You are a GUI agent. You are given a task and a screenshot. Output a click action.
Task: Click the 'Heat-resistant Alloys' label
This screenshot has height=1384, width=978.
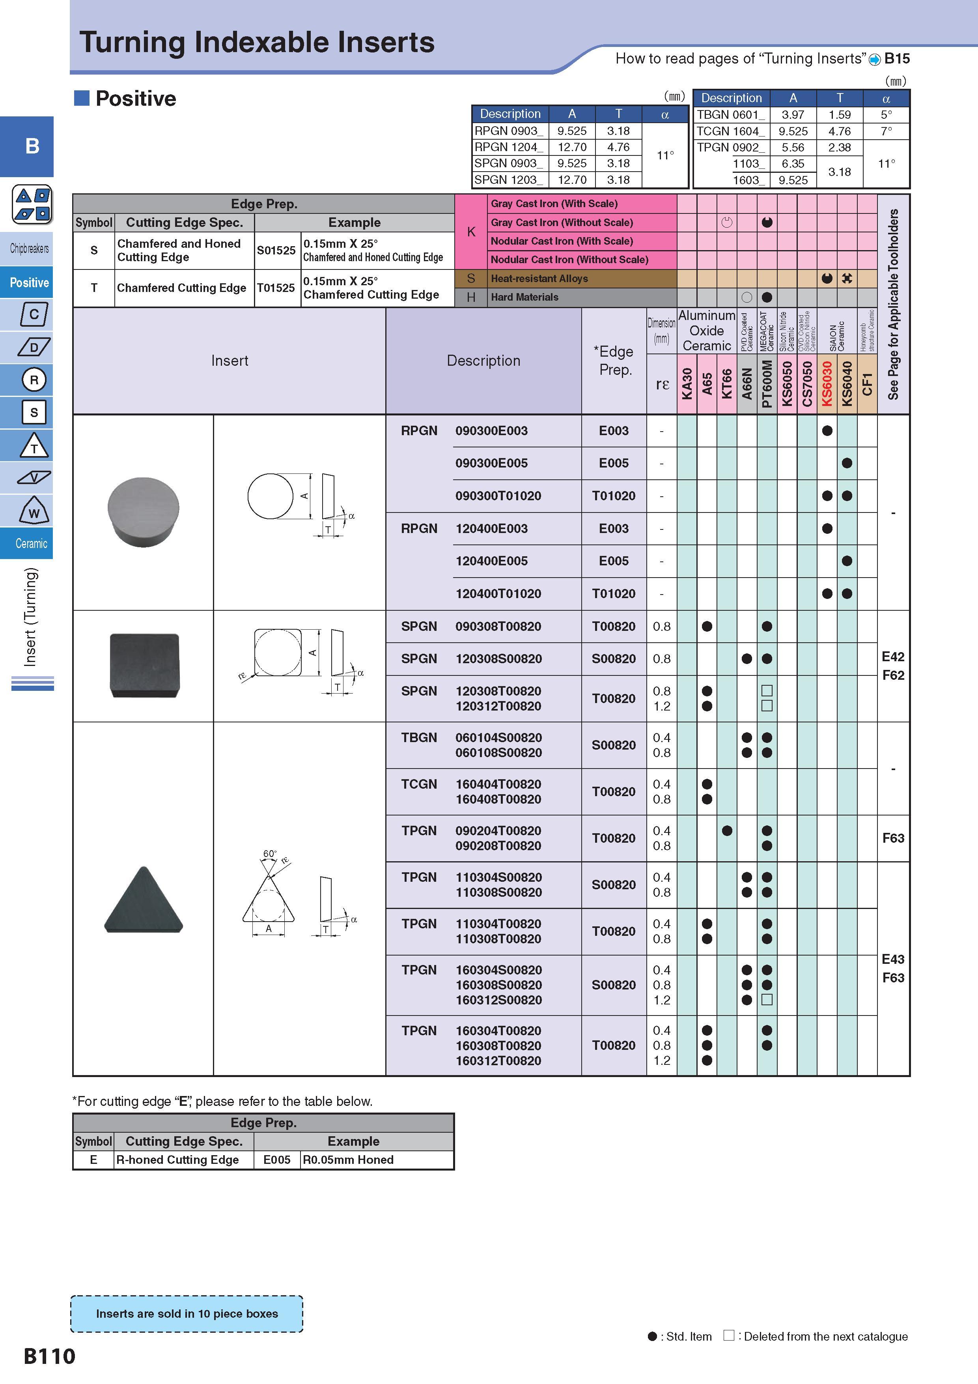[x=539, y=279]
